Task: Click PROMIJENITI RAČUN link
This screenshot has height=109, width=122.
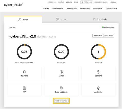Action: click(x=101, y=2)
